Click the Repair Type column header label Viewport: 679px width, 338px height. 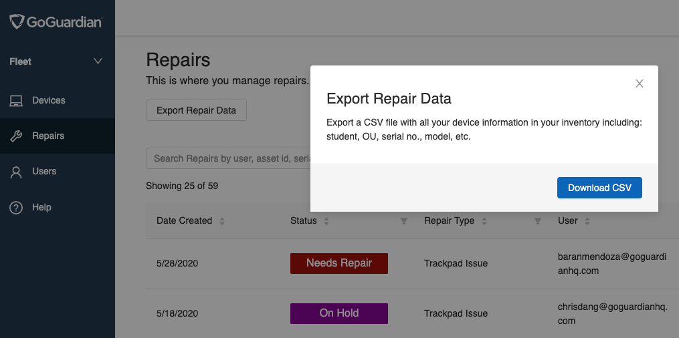[449, 221]
